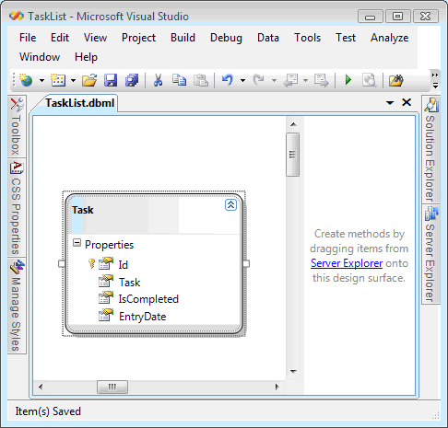Open the Navigate Backward dropdown arrow

click(305, 81)
